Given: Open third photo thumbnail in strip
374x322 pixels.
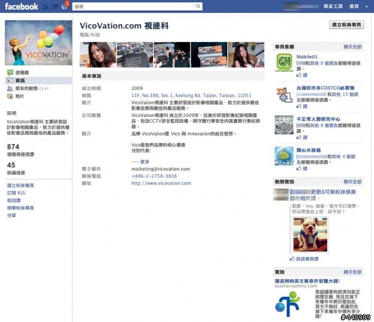Looking at the screenshot, I should click(x=172, y=54).
